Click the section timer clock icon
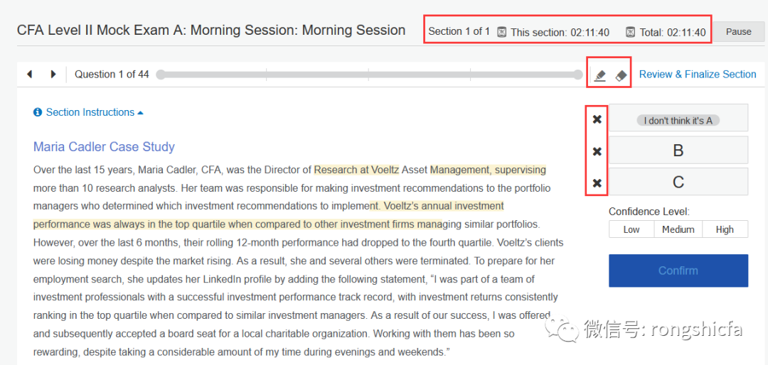The image size is (768, 365). coord(501,32)
